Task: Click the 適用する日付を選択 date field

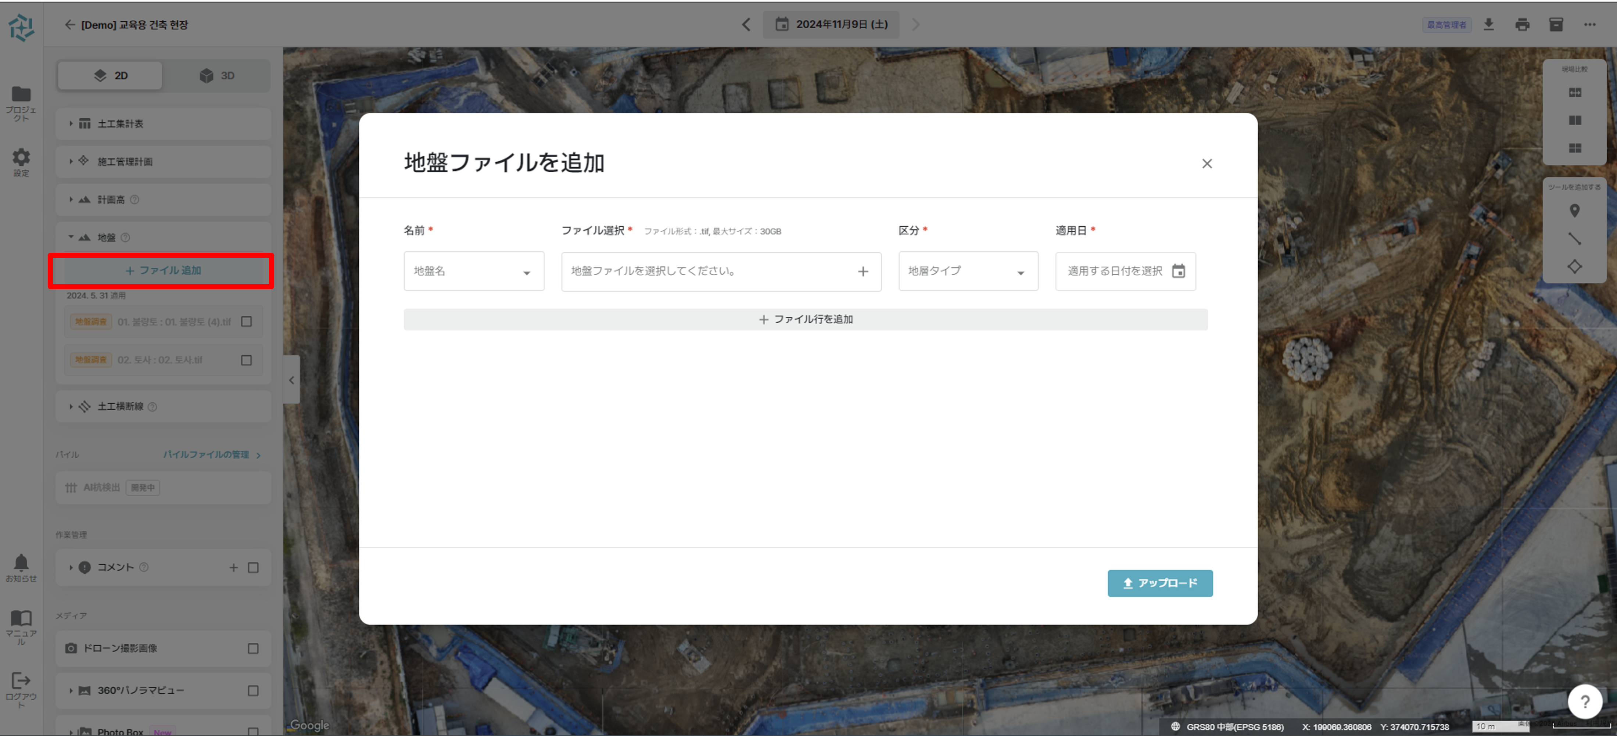Action: pos(1117,271)
